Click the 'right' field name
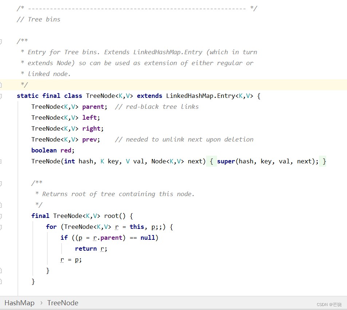The width and height of the screenshot is (347, 310). [x=91, y=128]
